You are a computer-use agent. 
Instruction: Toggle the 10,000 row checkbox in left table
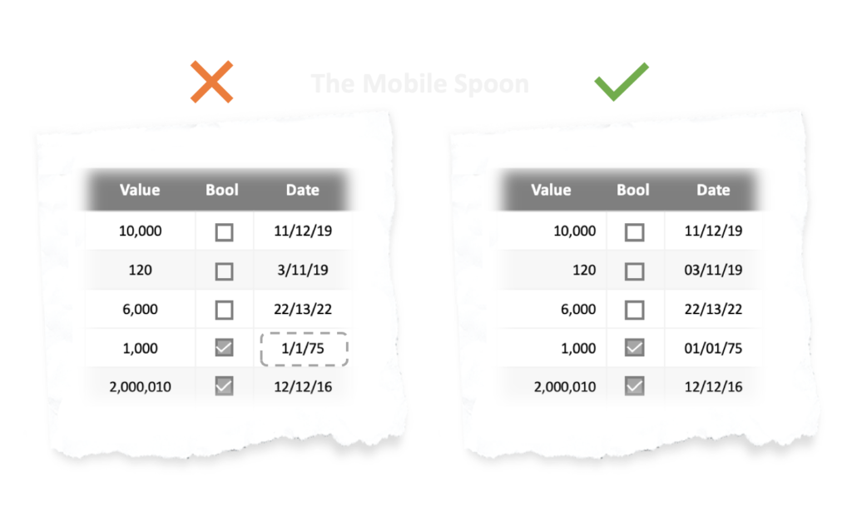(224, 232)
